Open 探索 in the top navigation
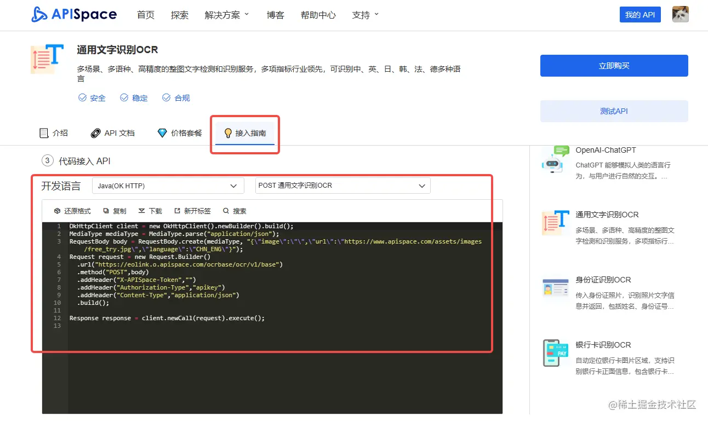 coord(180,15)
